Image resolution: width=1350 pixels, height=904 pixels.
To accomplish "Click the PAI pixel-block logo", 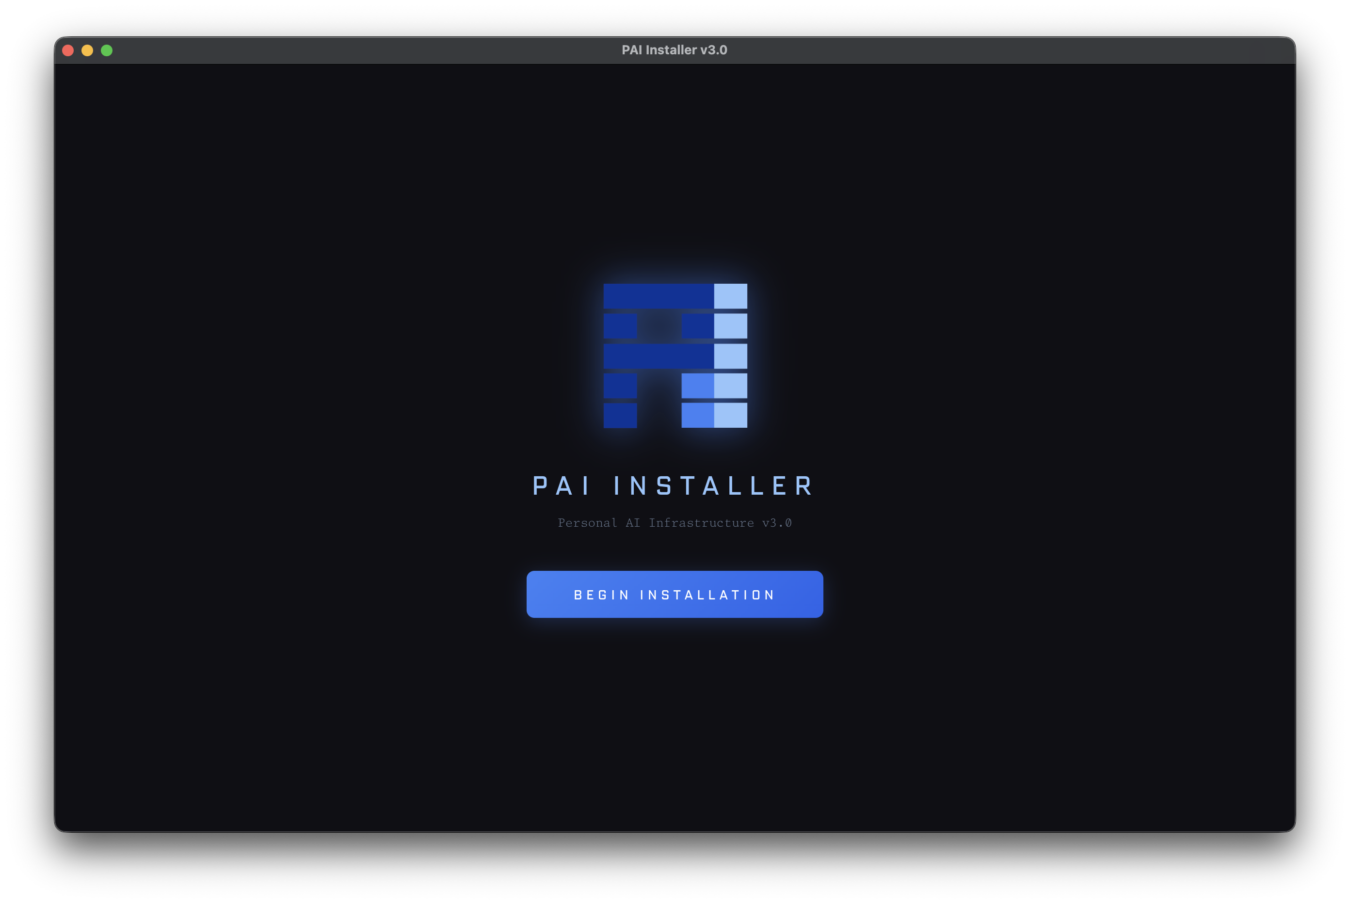I will point(675,355).
